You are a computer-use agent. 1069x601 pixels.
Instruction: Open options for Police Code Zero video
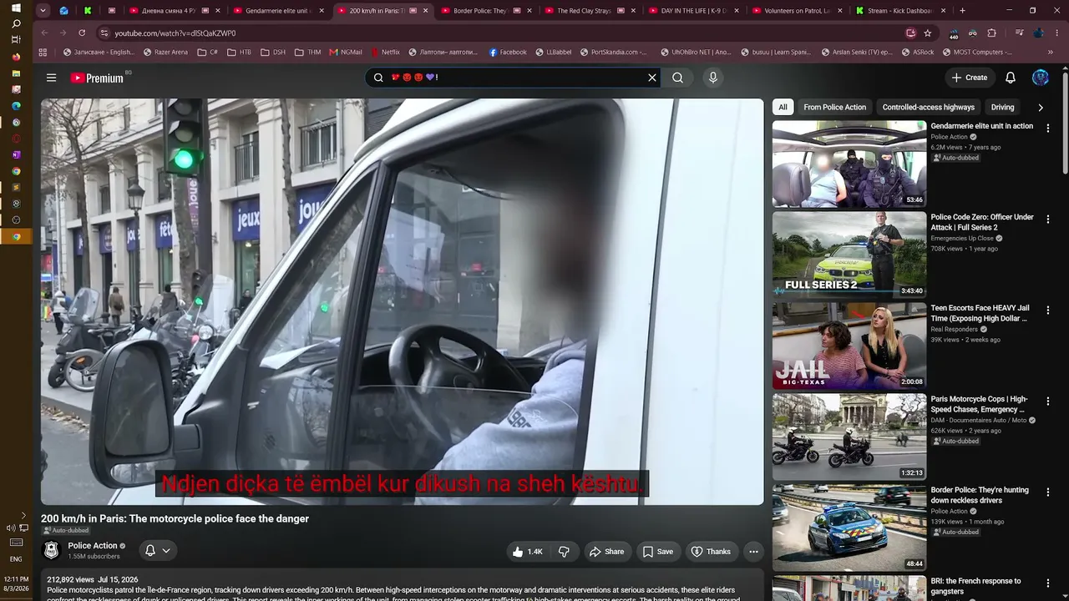(x=1047, y=219)
